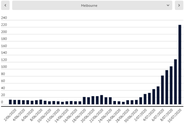Click the 6/07/2020 axis date label
The width and height of the screenshot is (184, 124).
click(158, 115)
